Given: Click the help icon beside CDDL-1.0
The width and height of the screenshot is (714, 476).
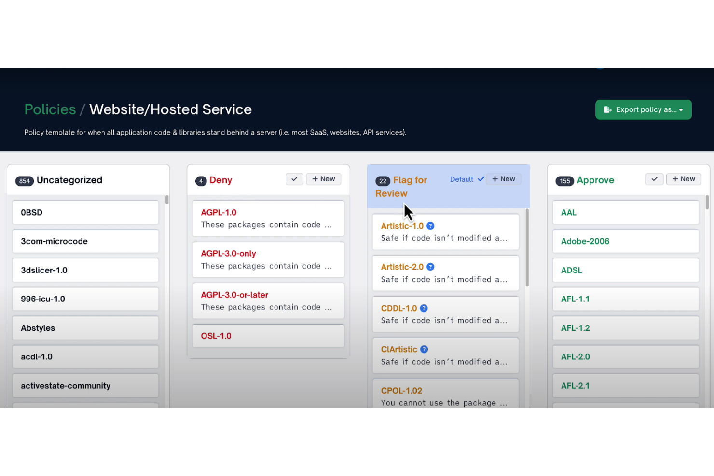Looking at the screenshot, I should pyautogui.click(x=424, y=308).
